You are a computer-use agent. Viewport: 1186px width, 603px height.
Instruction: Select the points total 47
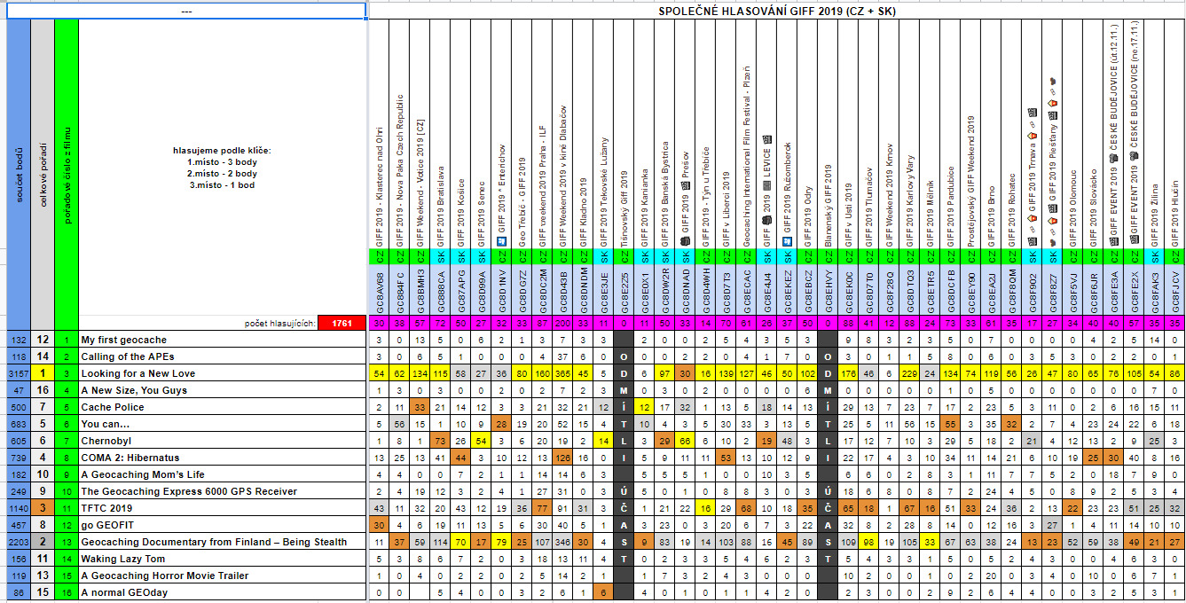(x=18, y=390)
